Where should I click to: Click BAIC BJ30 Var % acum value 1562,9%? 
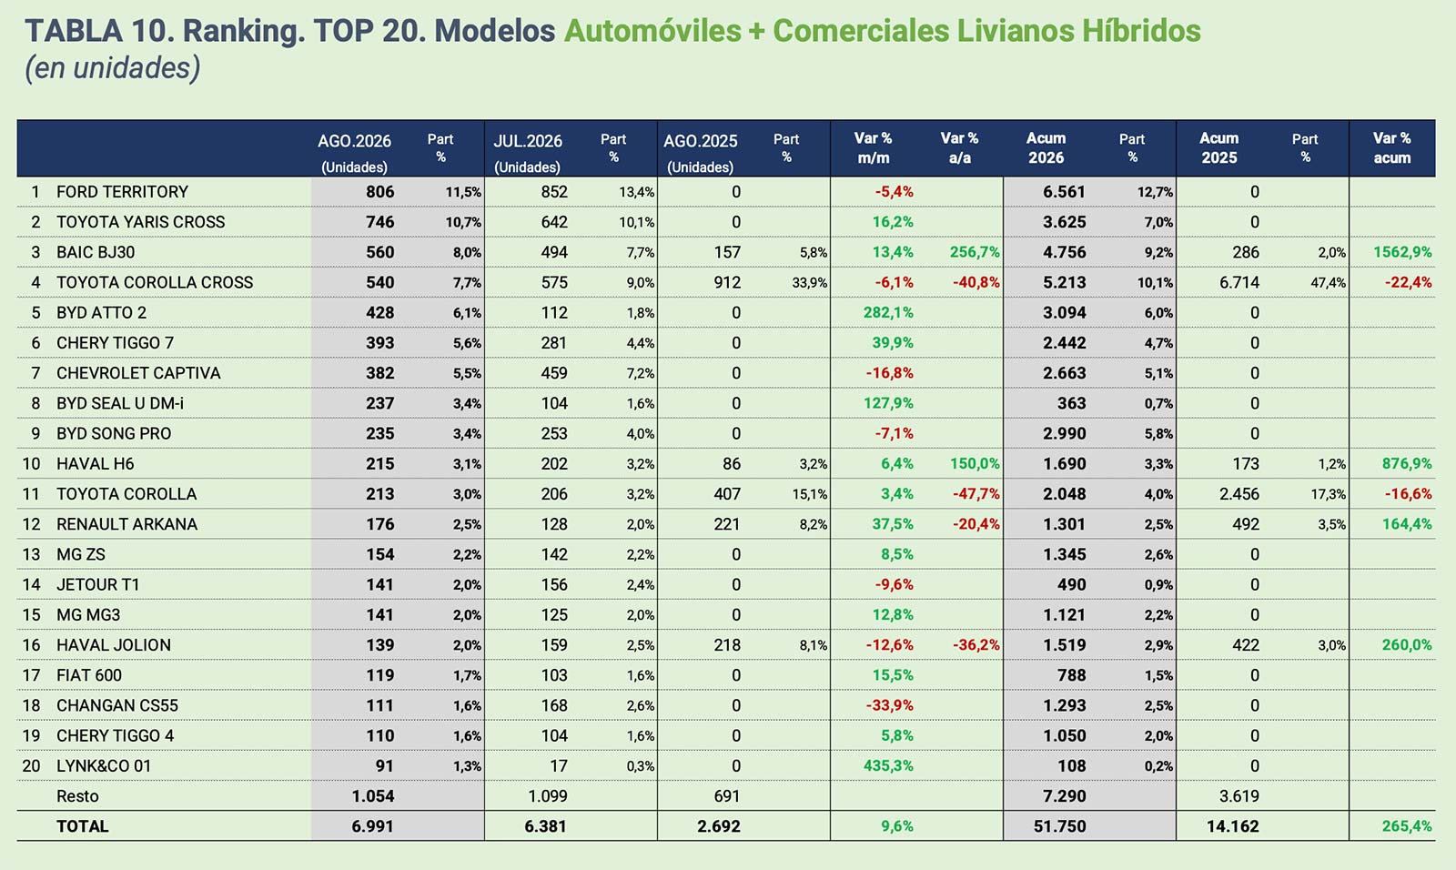pyautogui.click(x=1402, y=252)
